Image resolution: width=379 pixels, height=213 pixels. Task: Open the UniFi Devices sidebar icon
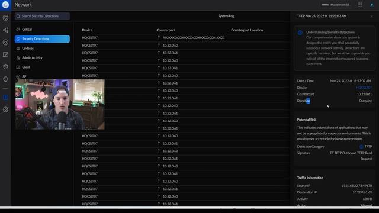coord(5,42)
